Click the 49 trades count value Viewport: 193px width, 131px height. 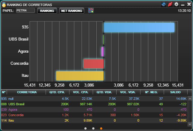pyautogui.click(x=161, y=104)
